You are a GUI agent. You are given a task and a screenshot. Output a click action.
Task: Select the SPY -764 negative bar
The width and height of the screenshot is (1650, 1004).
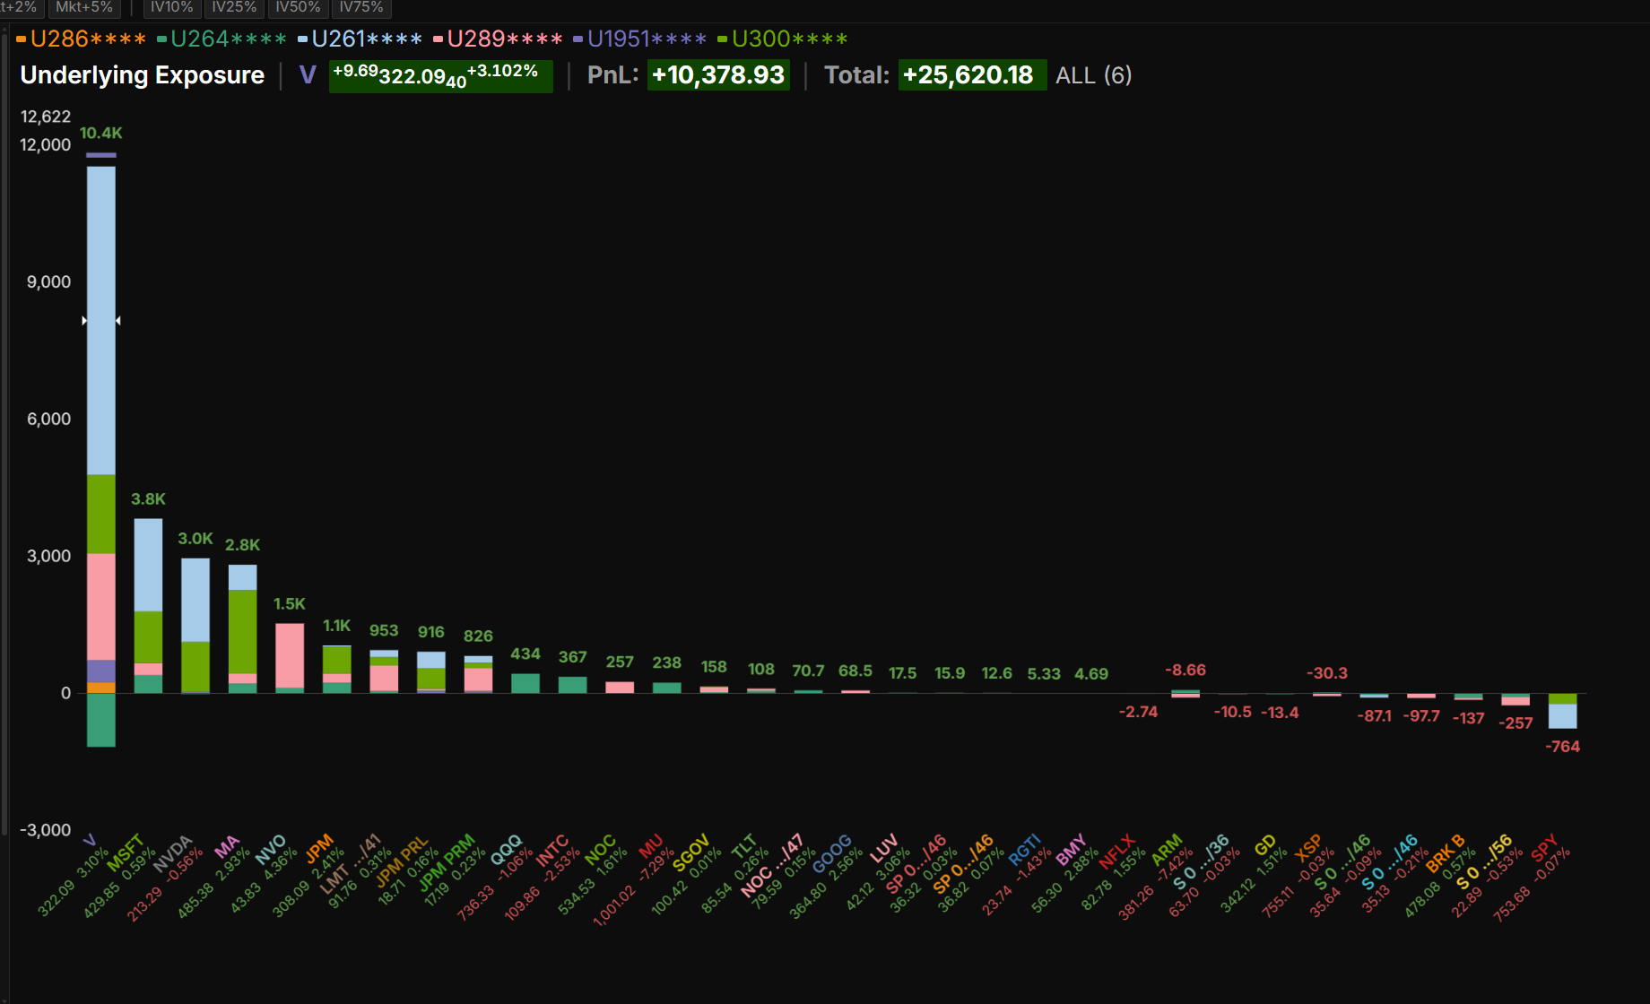pyautogui.click(x=1562, y=711)
